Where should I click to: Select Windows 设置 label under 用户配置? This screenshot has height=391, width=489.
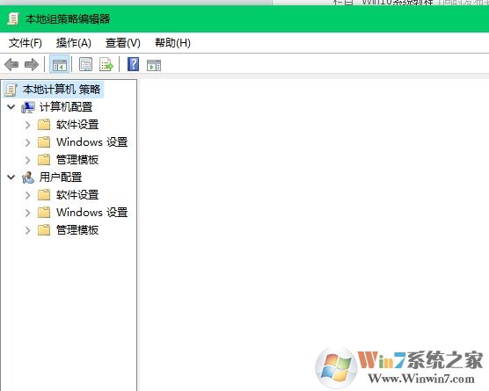92,213
